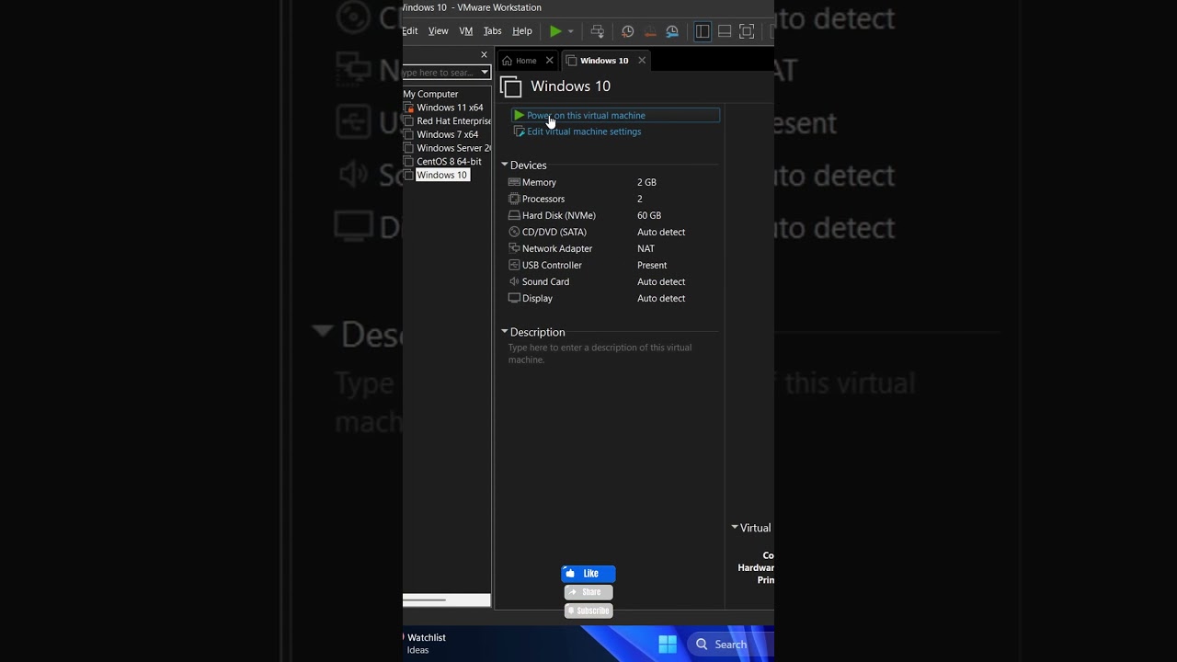This screenshot has height=662, width=1177.
Task: Click Edit virtual machine settings link
Action: 584,131
